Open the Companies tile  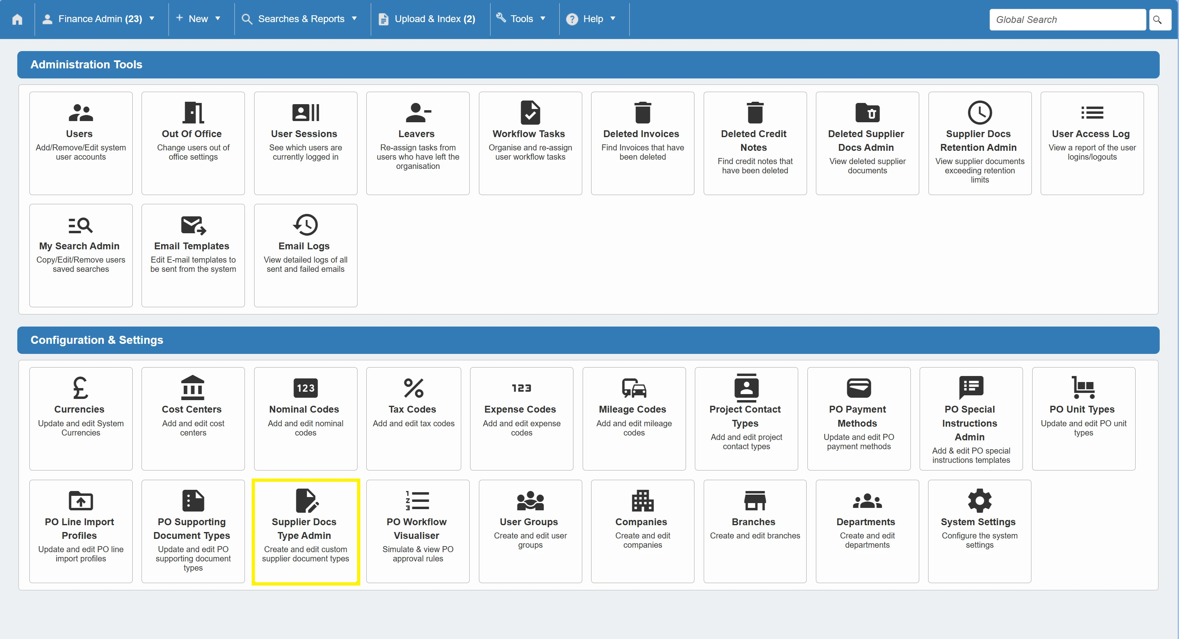643,531
